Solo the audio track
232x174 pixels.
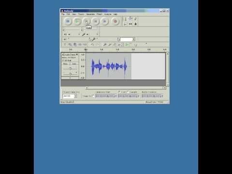74,64
